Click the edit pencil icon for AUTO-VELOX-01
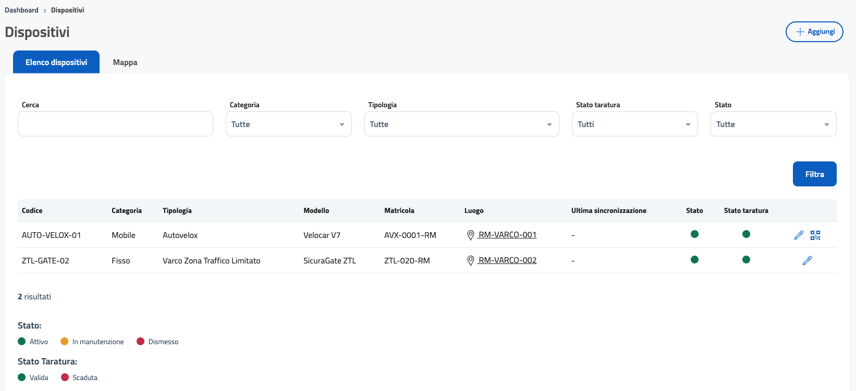This screenshot has width=856, height=391. [799, 235]
